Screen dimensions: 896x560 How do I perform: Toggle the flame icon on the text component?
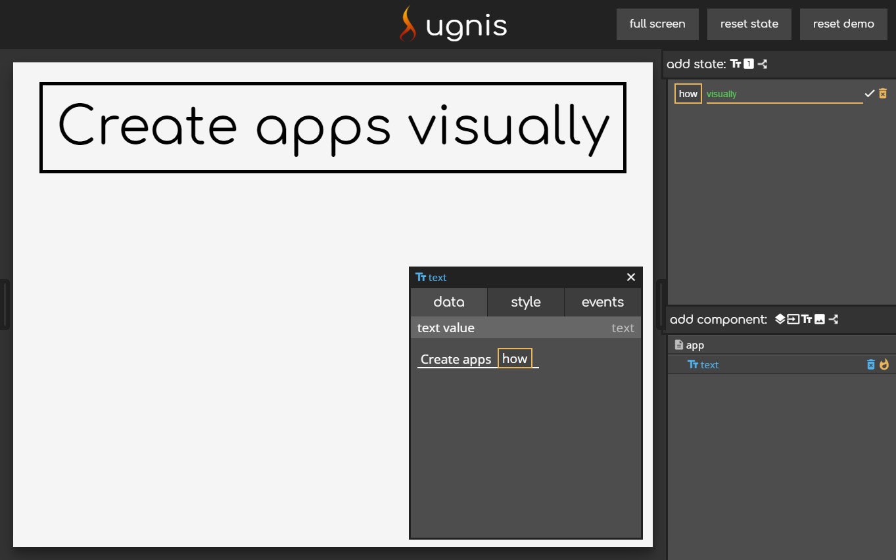[x=884, y=364]
